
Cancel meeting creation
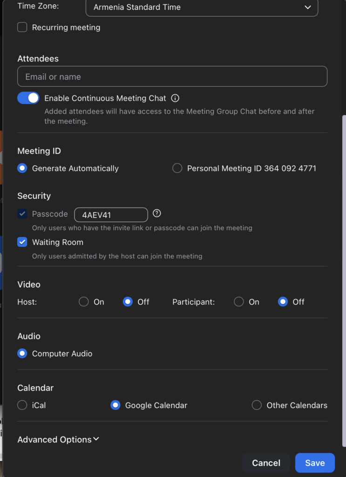click(266, 463)
